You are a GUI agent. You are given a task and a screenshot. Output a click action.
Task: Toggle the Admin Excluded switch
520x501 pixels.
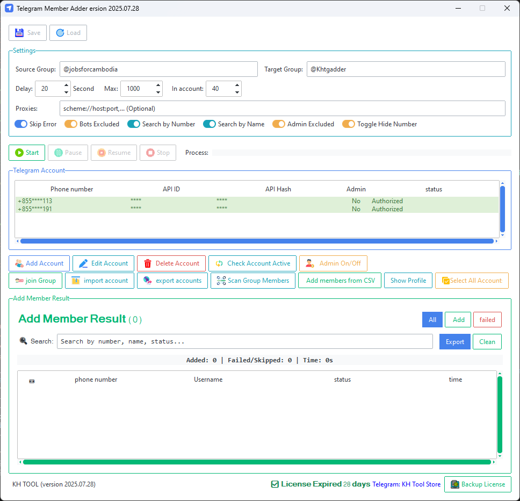coord(279,124)
